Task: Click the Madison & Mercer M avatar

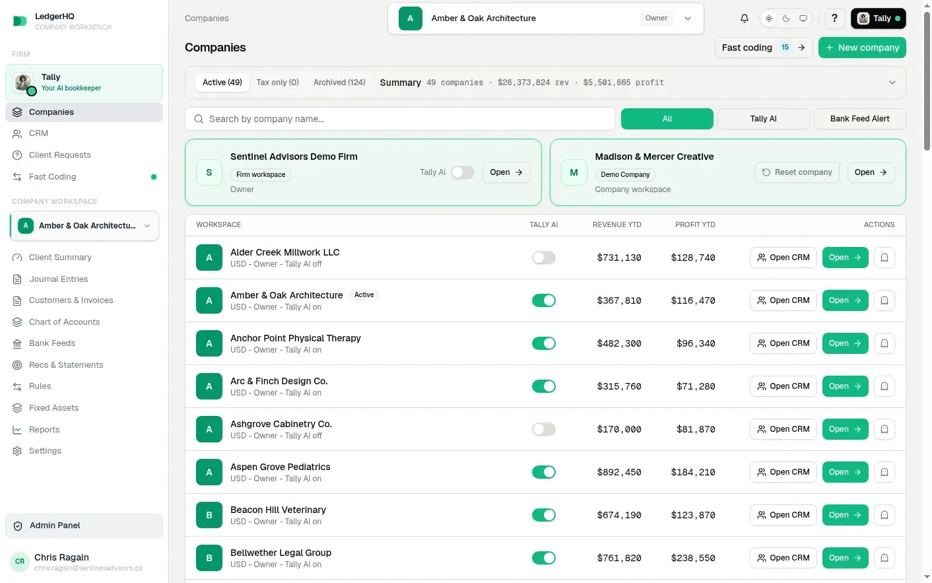Action: pos(574,172)
